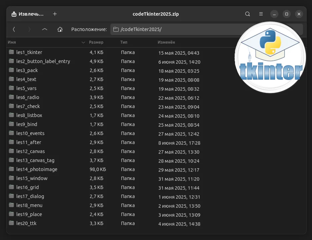Open the hamburger main menu
Image resolution: width=312 pixels, height=240 pixels.
tap(261, 14)
